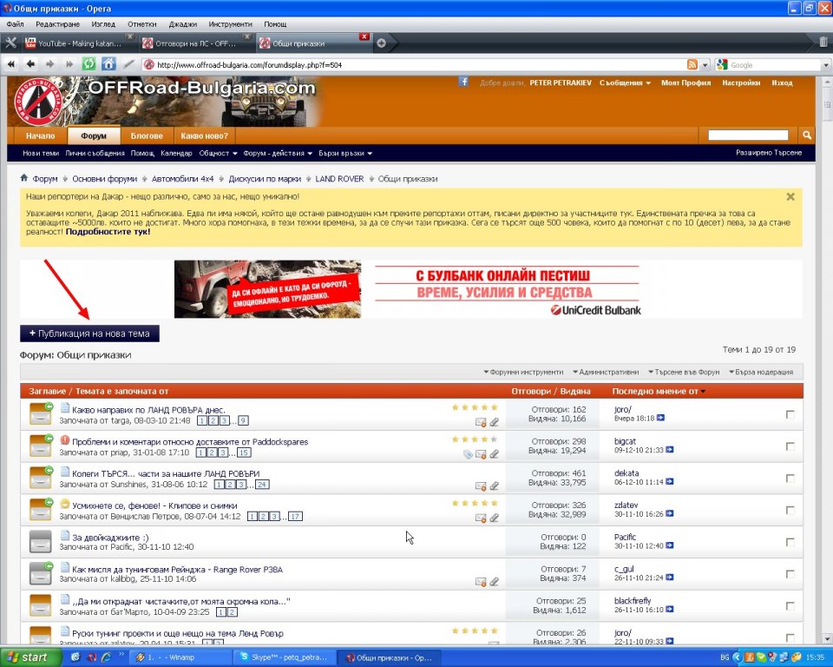This screenshot has height=667, width=833.
Task: Go to last post of joro/ Вчера 18:18
Action: coord(660,418)
